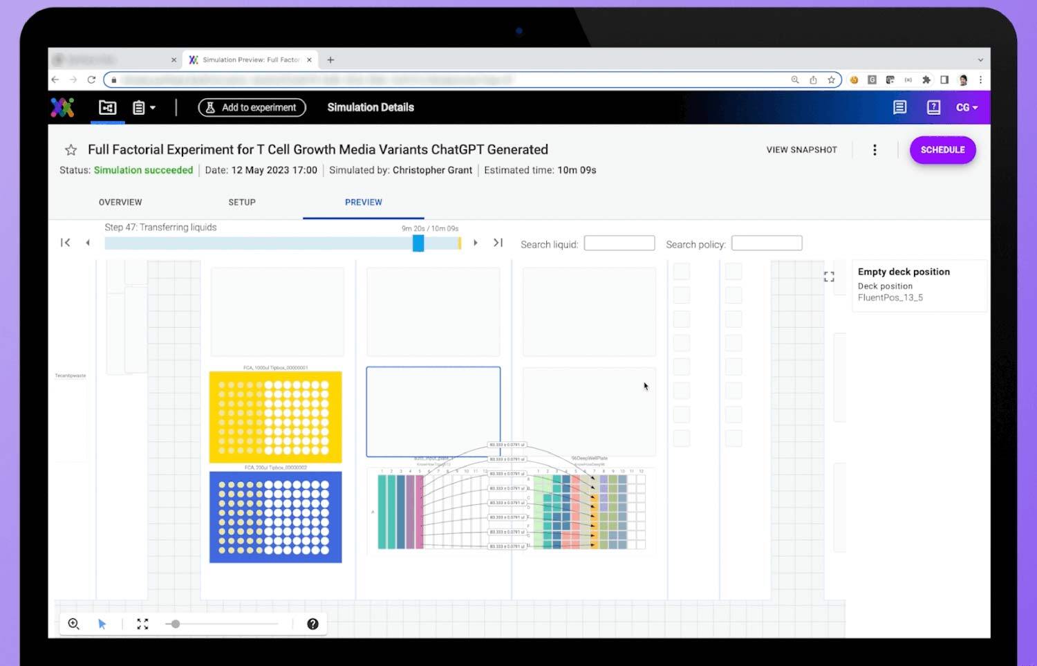Expand the deck view with the corner brackets icon
Image resolution: width=1037 pixels, height=666 pixels.
point(829,276)
